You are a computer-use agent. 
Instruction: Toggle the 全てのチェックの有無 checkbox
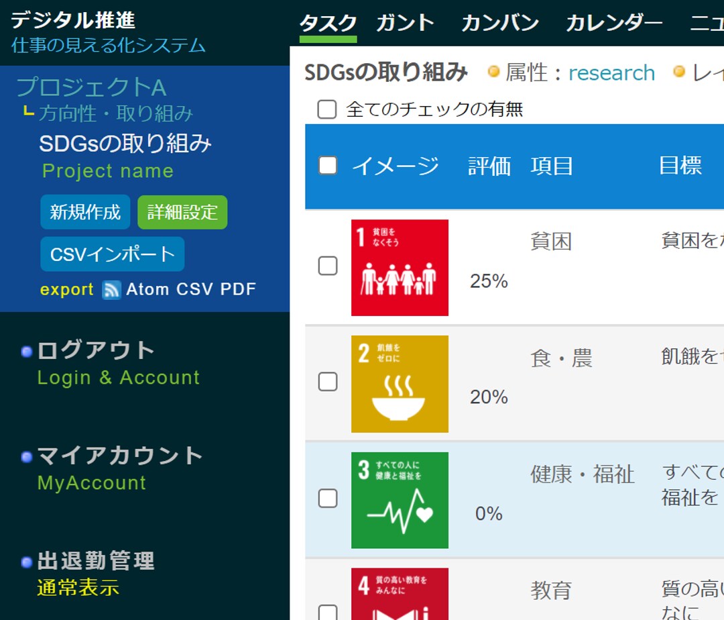(x=327, y=109)
